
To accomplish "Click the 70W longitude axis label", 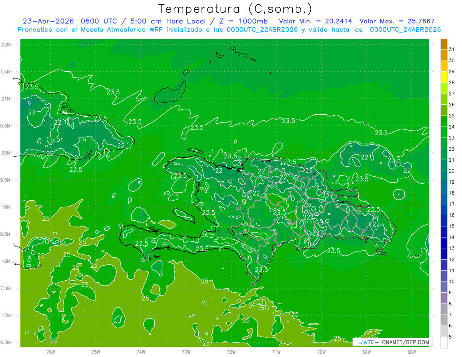I will pyautogui.click(x=321, y=352).
